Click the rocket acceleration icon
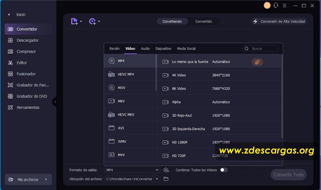This screenshot has height=190, width=321. coord(257,62)
